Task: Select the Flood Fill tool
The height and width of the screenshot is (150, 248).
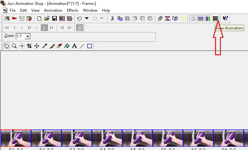Action: pyautogui.click(x=67, y=46)
